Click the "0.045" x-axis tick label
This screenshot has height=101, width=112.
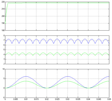click(99, 99)
